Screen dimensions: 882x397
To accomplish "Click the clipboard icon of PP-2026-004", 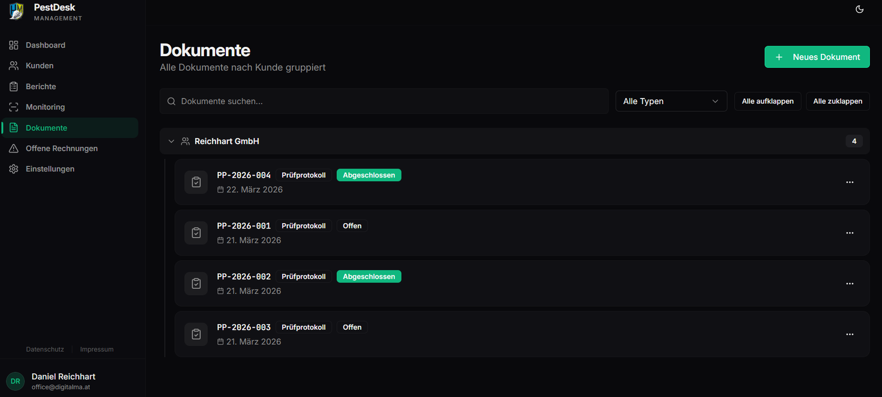I will [196, 182].
